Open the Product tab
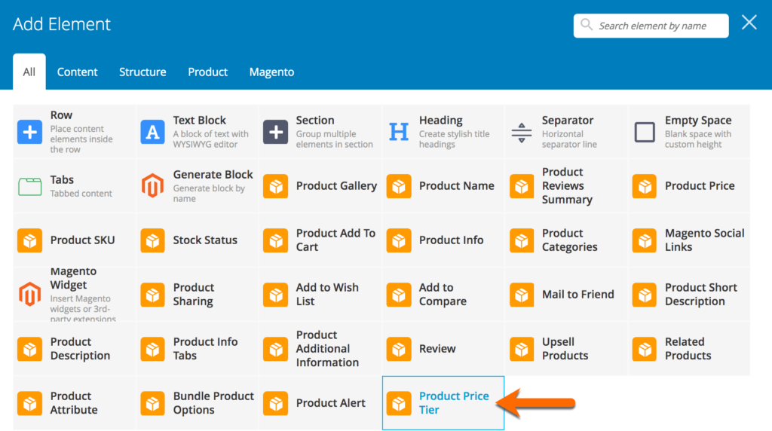Image resolution: width=772 pixels, height=431 pixels. click(x=208, y=72)
